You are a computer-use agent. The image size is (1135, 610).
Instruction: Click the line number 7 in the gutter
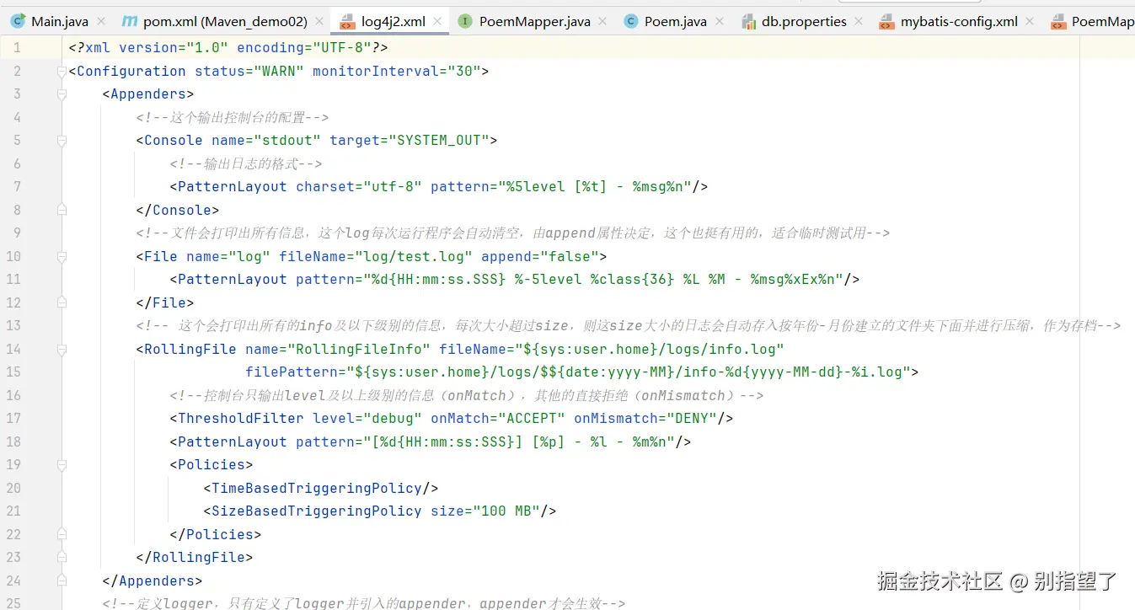(x=17, y=187)
